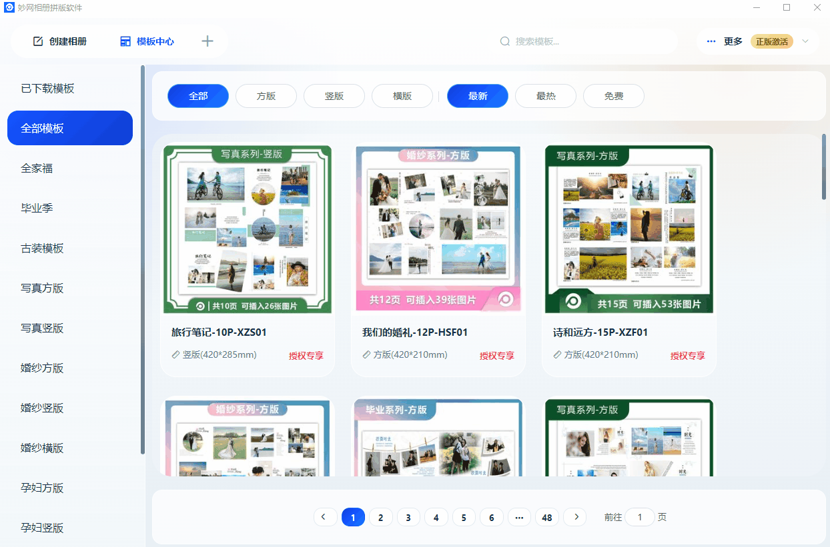Go to previous page arrow
The width and height of the screenshot is (830, 547).
[325, 517]
